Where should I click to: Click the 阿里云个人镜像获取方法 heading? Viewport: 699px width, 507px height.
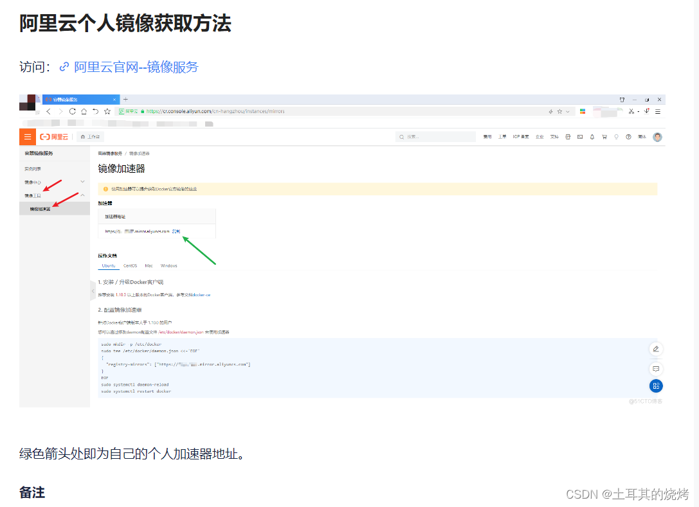point(125,23)
